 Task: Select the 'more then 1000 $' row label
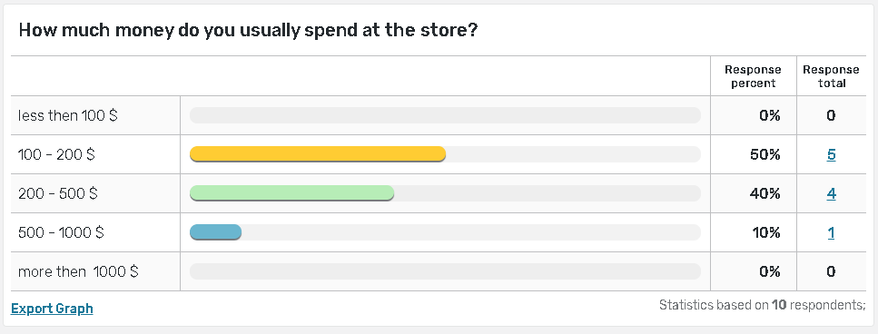coord(78,272)
